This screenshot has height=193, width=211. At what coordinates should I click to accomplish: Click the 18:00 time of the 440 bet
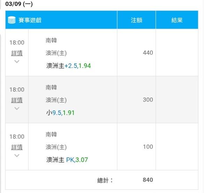tap(17, 43)
